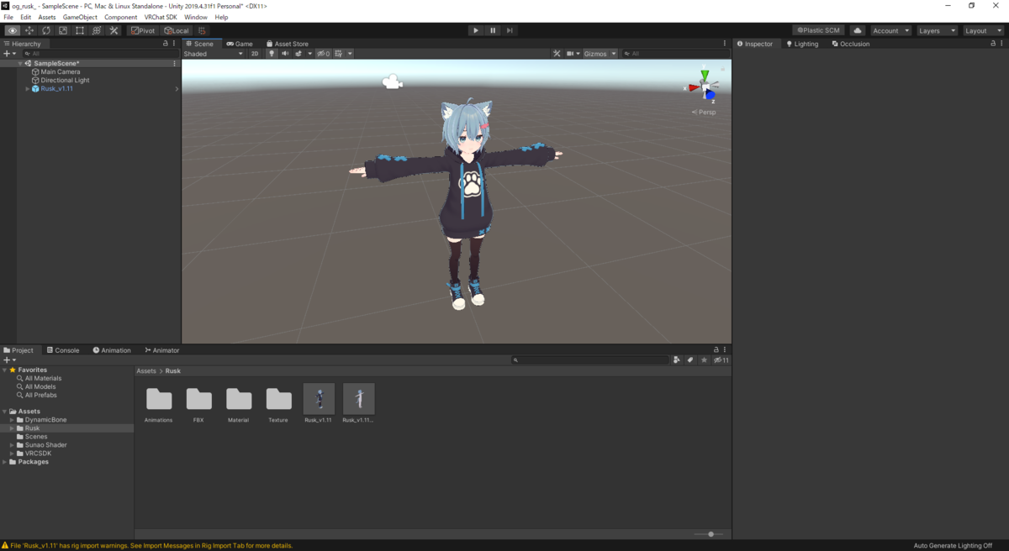The width and height of the screenshot is (1009, 551).
Task: Lock the Hierarchy panel
Action: [x=166, y=44]
